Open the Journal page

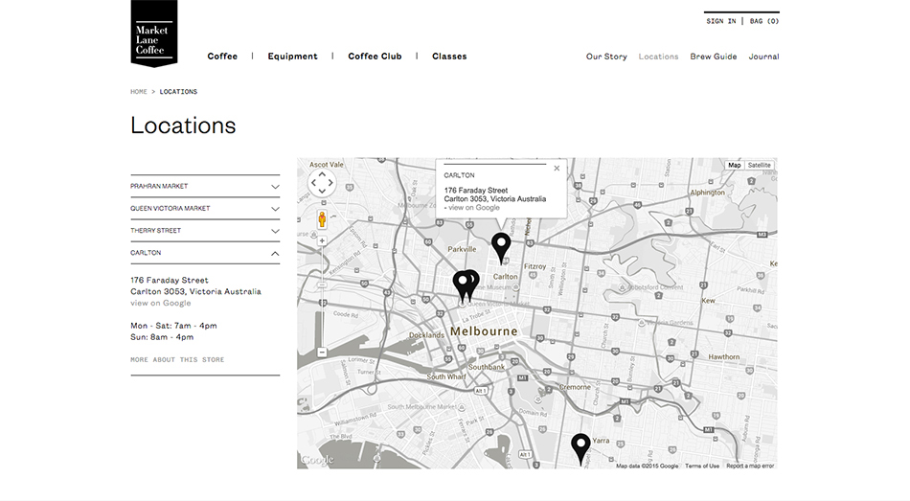coord(763,57)
